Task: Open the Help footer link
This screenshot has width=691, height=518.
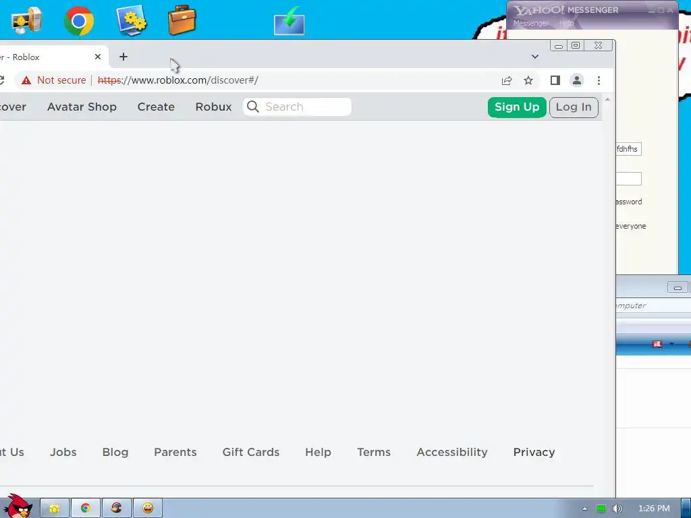Action: (319, 453)
